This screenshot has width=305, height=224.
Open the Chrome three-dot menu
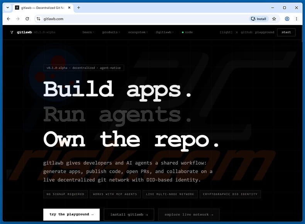pos(297,19)
